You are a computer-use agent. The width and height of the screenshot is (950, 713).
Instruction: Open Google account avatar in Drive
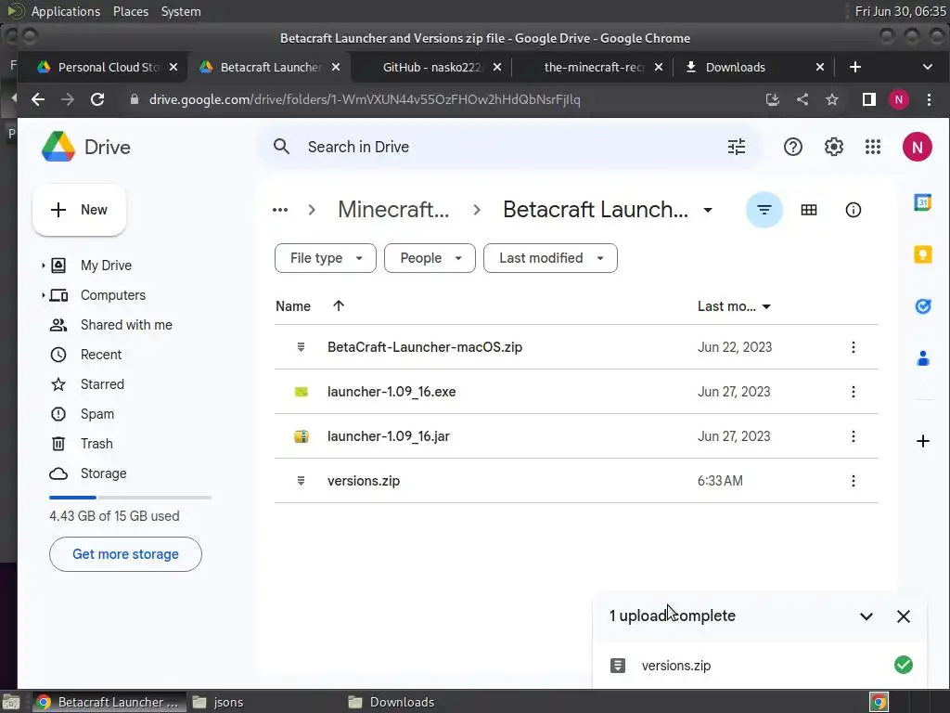click(917, 147)
